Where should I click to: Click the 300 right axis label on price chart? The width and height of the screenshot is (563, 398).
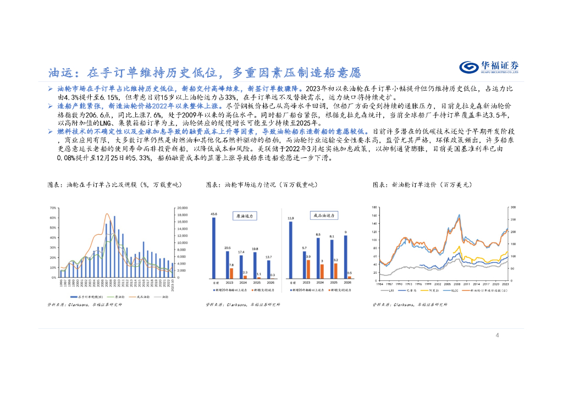513,207
